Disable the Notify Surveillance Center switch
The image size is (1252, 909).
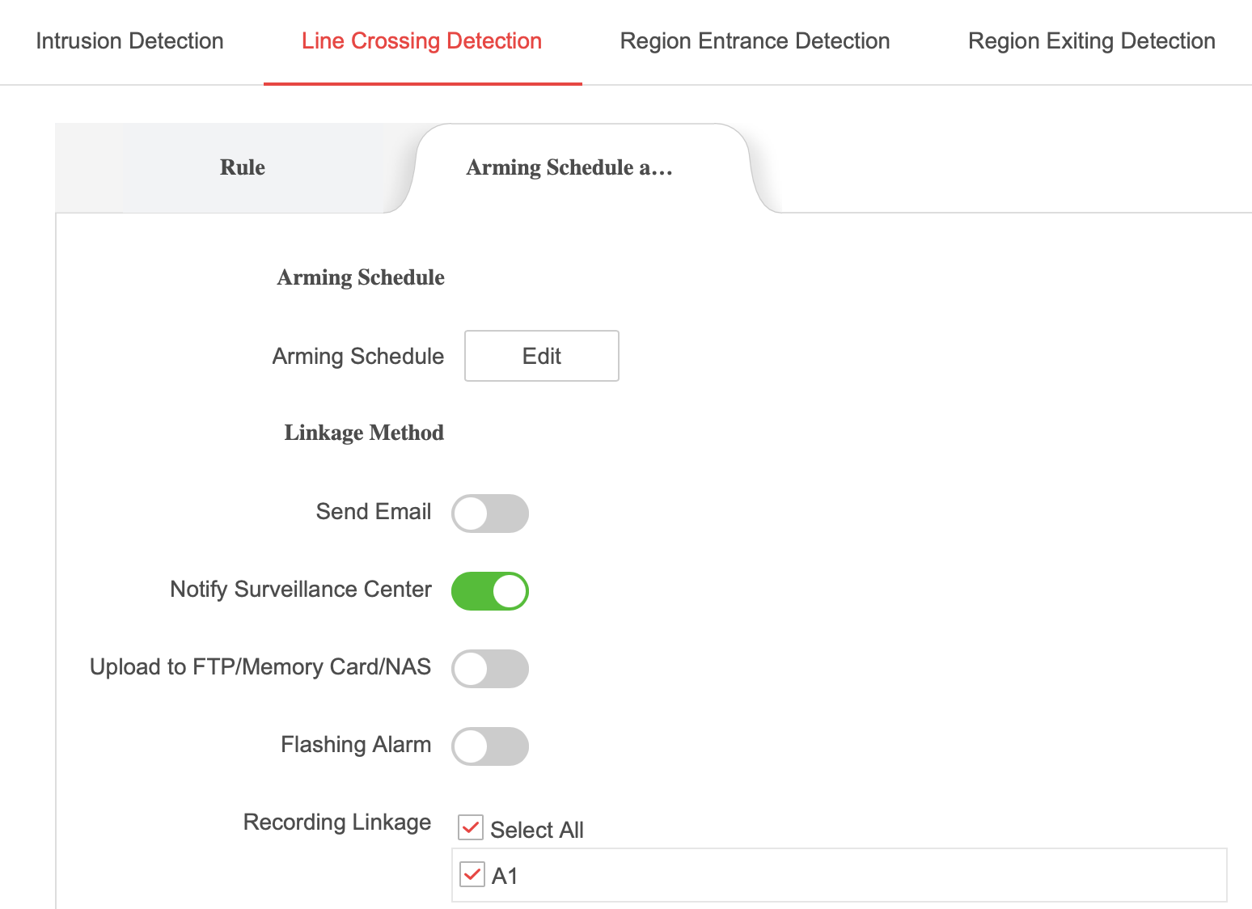pos(489,591)
